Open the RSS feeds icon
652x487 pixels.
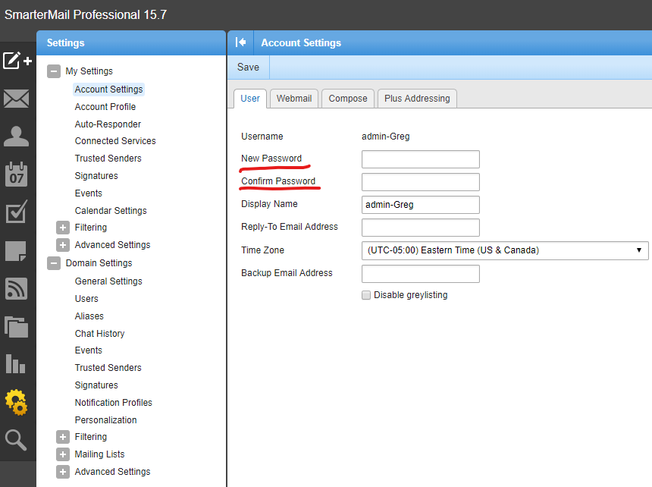(x=17, y=288)
